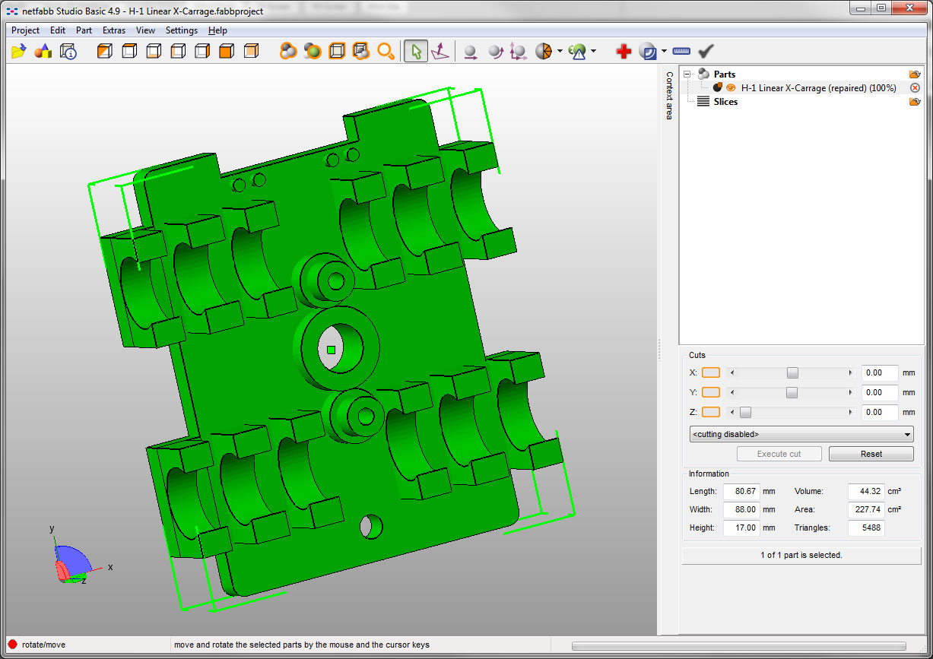933x659 pixels.
Task: Click the red cross repair tool icon
Action: [x=624, y=52]
